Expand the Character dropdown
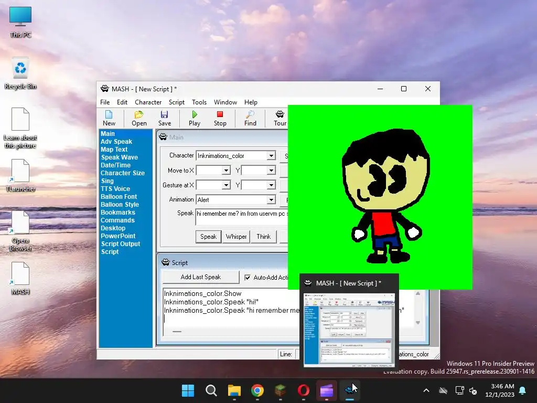The height and width of the screenshot is (403, 537). point(271,155)
